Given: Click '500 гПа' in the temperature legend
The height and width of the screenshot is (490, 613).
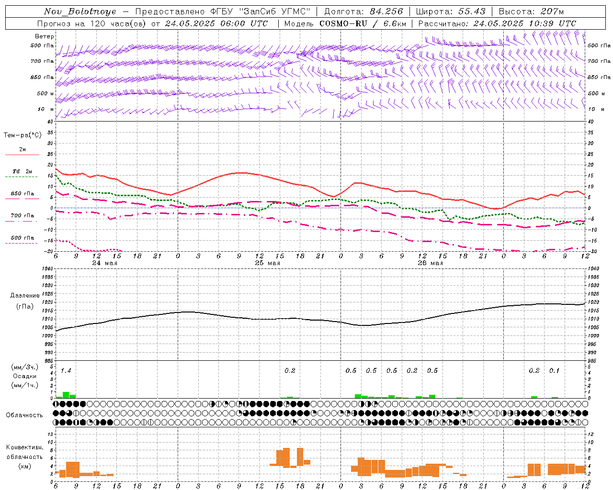Looking at the screenshot, I should click(x=23, y=238).
